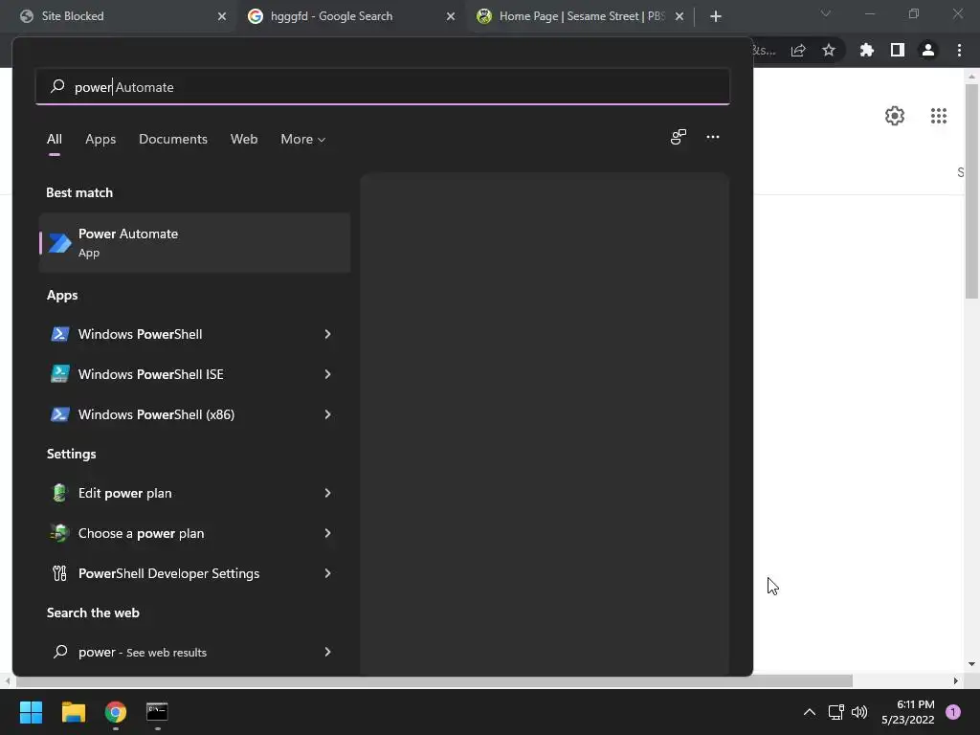Open Google settings gear icon
Viewport: 980px width, 735px height.
895,116
